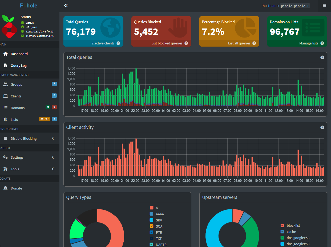Image resolution: width=331 pixels, height=247 pixels.
Task: Click the green badge next to Domains
Action: (48, 107)
